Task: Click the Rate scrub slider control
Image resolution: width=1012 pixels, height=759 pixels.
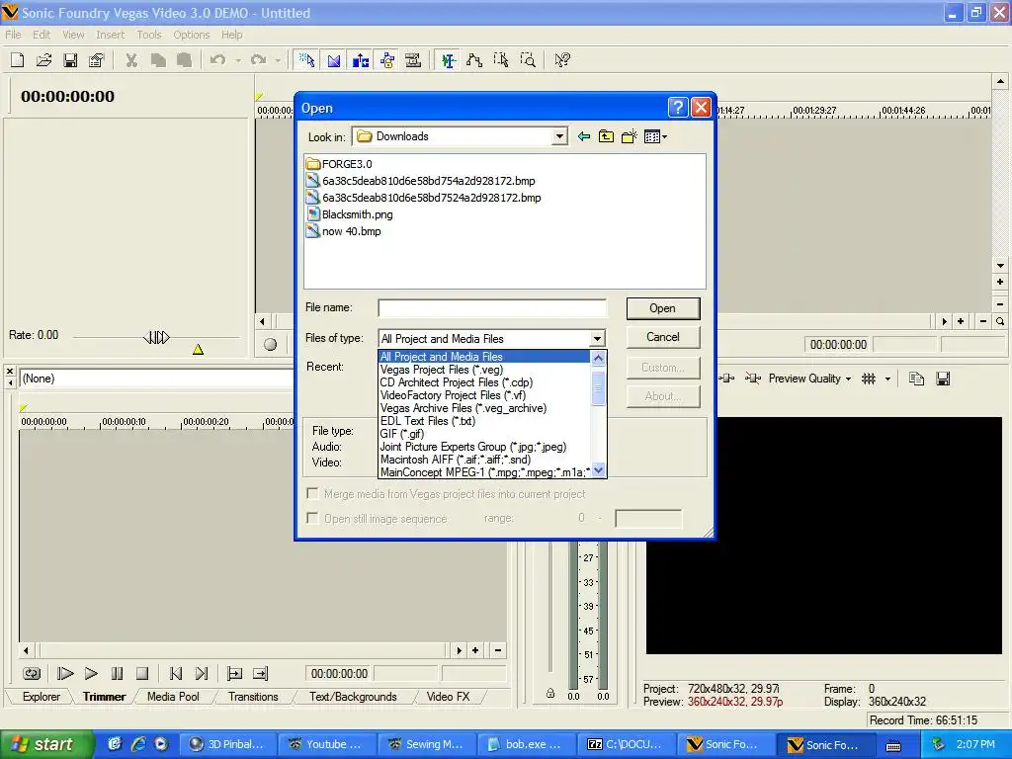Action: tap(155, 337)
